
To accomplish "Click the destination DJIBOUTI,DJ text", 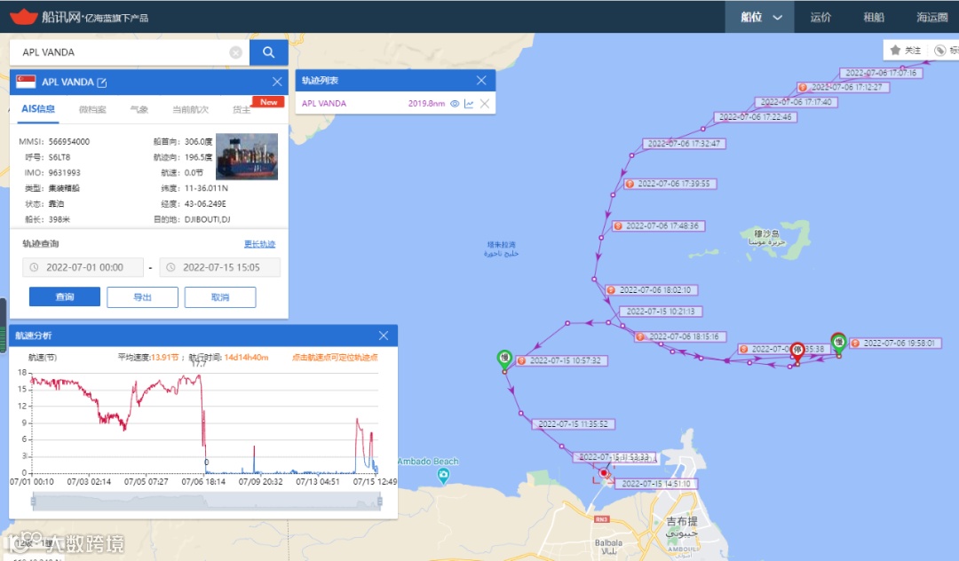I will click(207, 219).
